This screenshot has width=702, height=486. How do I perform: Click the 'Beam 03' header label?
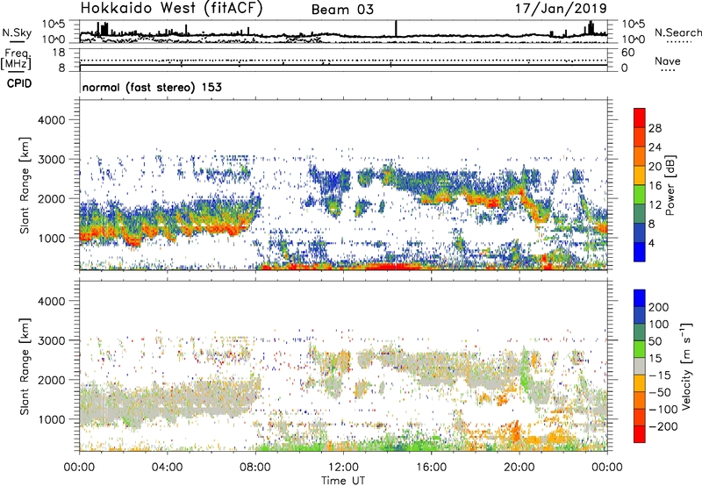pyautogui.click(x=342, y=10)
